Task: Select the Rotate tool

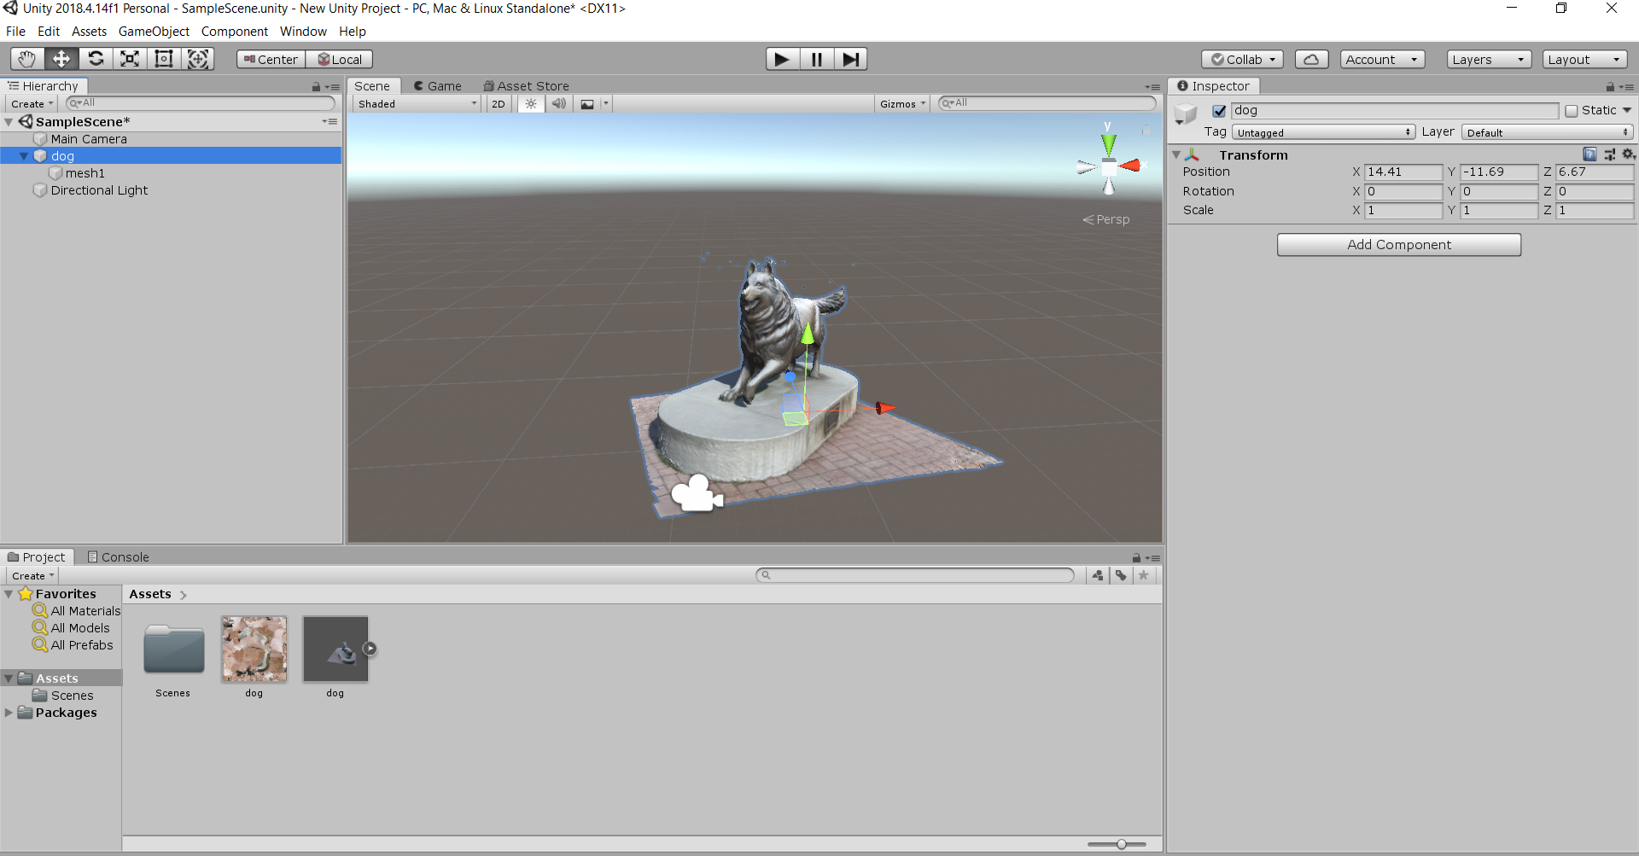Action: tap(96, 59)
